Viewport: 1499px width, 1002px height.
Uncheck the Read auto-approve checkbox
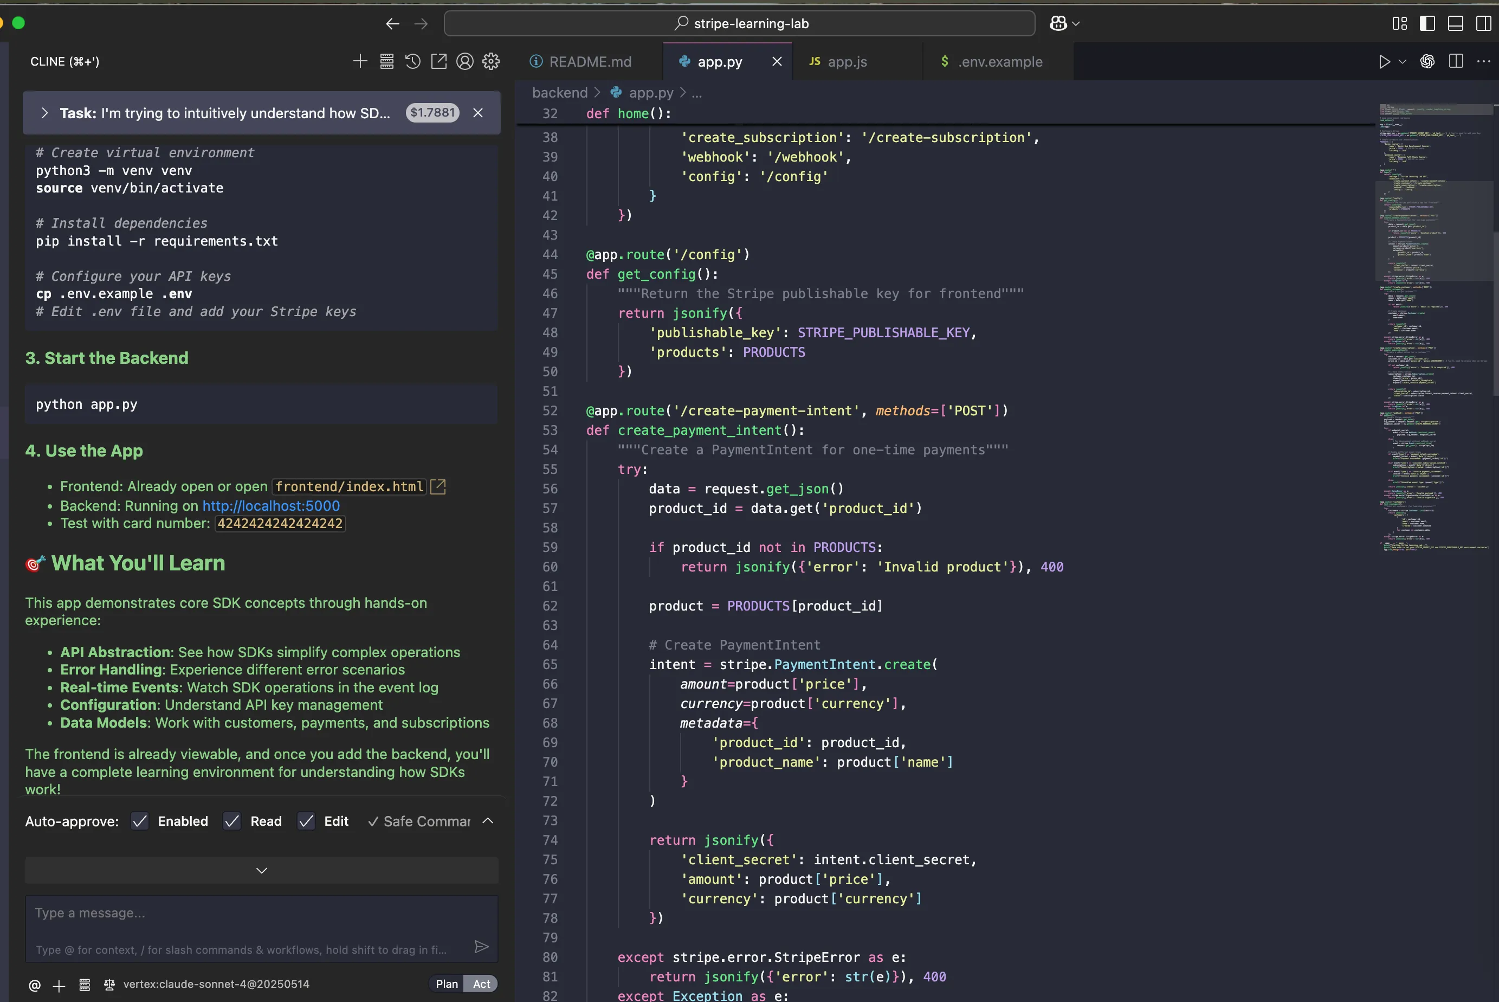pyautogui.click(x=232, y=821)
